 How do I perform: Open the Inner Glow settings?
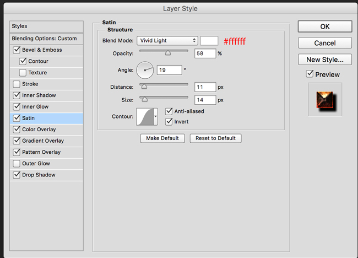coord(35,107)
